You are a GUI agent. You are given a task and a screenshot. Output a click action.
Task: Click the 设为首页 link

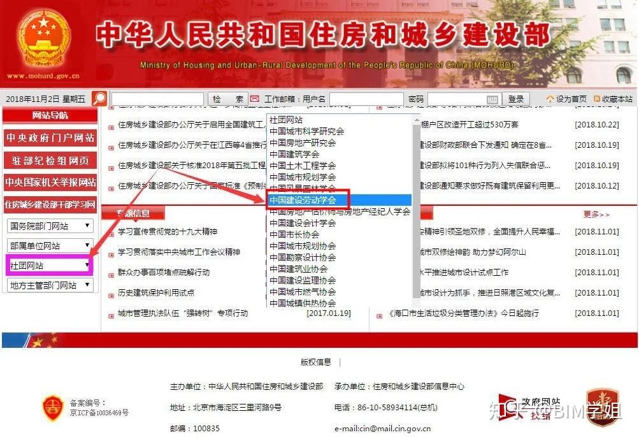pyautogui.click(x=571, y=99)
